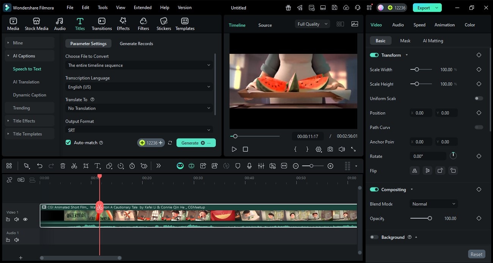Click the voiceover microphone icon
The width and height of the screenshot is (493, 263).
[x=250, y=166]
